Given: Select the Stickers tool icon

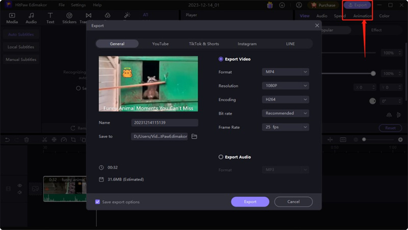Looking at the screenshot, I should tap(69, 18).
